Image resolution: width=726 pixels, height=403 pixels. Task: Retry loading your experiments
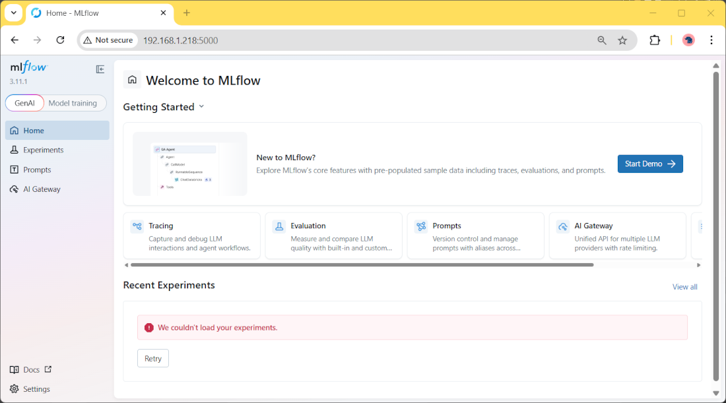tap(152, 358)
